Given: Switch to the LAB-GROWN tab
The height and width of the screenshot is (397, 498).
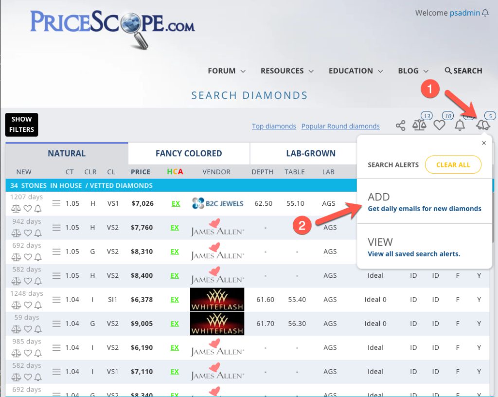Looking at the screenshot, I should [x=311, y=153].
